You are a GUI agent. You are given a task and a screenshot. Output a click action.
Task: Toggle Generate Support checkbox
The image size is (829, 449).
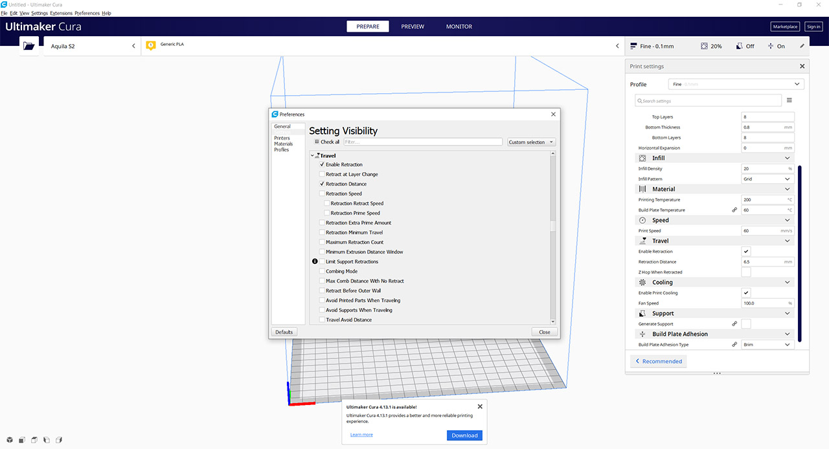[x=746, y=323]
